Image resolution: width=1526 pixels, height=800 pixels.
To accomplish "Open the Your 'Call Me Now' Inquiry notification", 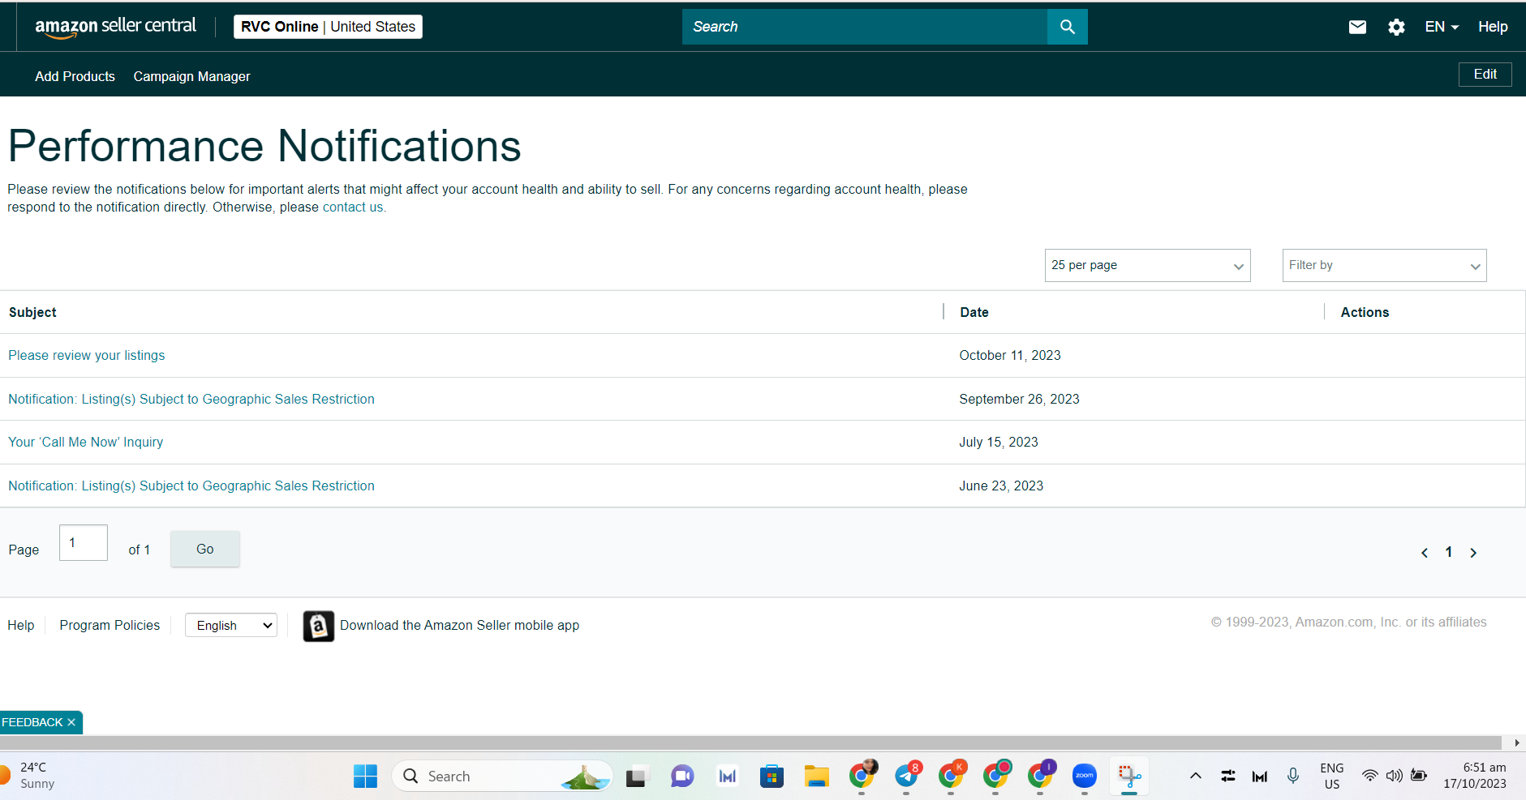I will (x=85, y=442).
